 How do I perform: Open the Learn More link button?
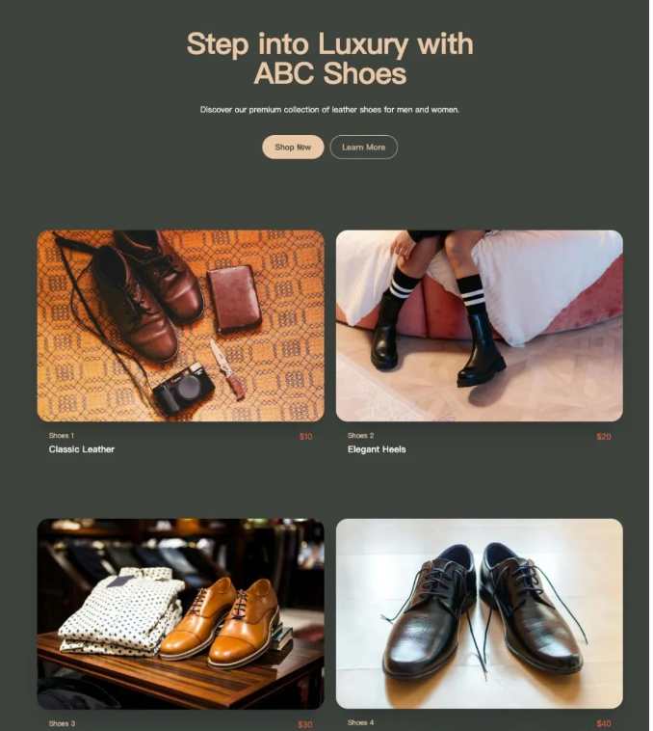click(363, 147)
